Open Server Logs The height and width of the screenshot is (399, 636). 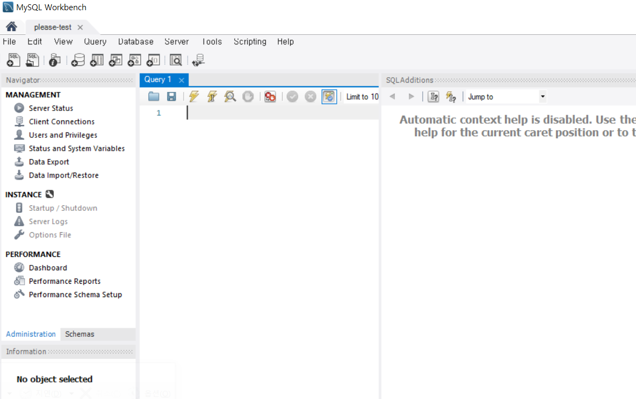point(48,221)
